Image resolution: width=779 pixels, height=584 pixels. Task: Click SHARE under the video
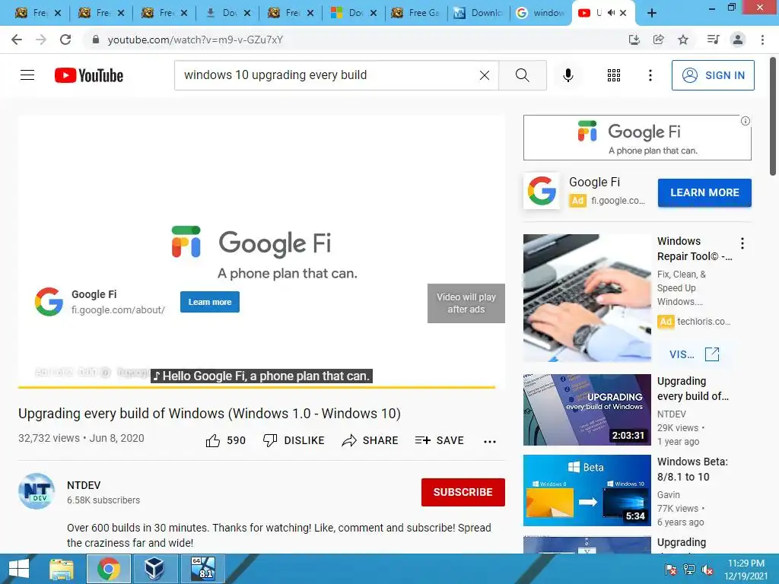370,440
